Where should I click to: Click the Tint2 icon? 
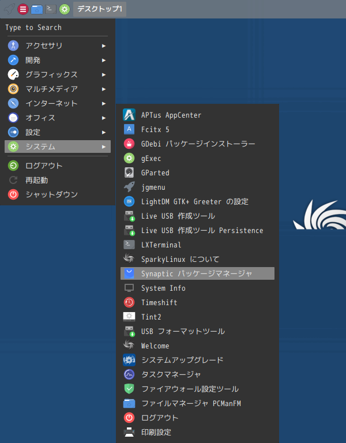(x=129, y=317)
